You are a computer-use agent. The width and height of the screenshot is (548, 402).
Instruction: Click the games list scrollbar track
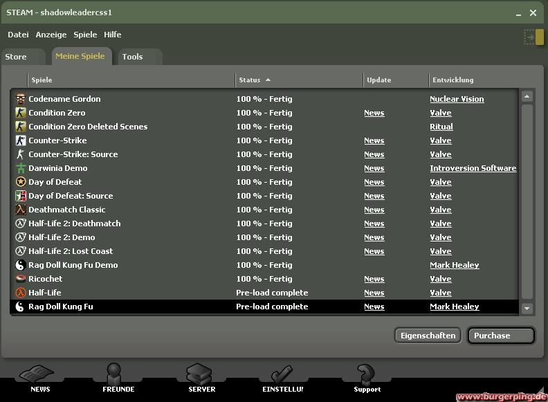click(x=527, y=202)
